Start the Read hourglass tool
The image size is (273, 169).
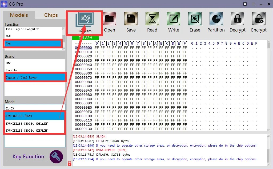(152, 19)
